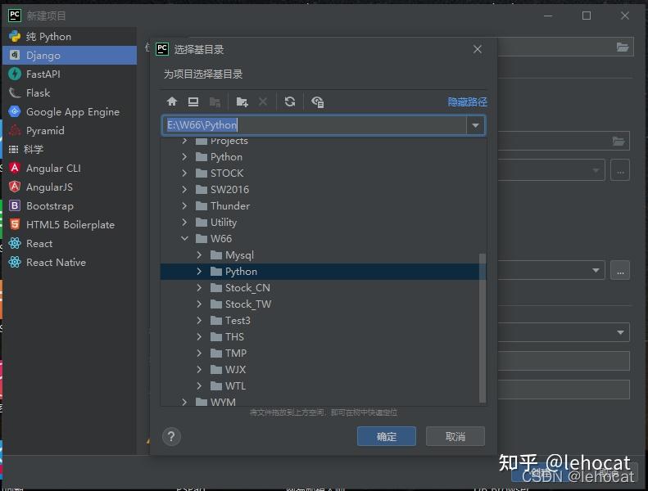
Task: Expand the selected Python folder under W66
Action: point(199,272)
